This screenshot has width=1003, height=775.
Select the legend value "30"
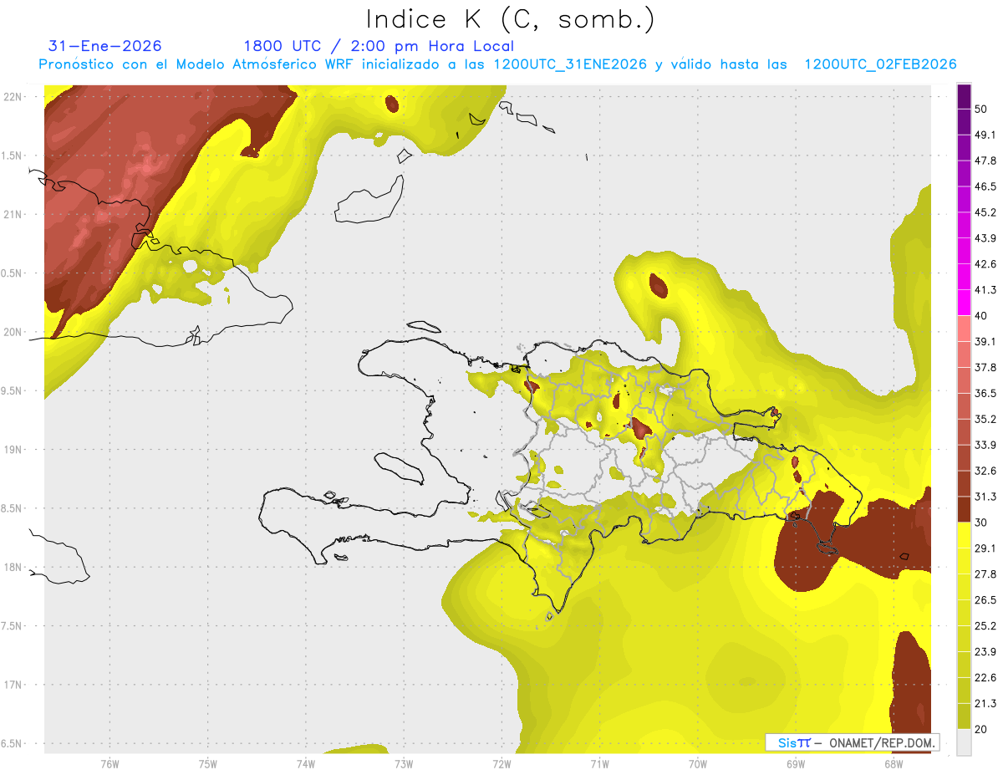(x=981, y=522)
